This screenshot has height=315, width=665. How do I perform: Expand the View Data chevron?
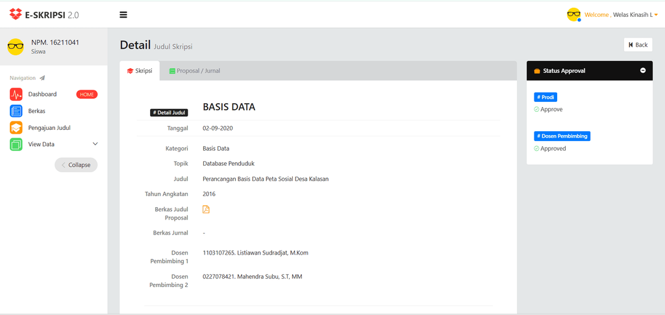95,144
